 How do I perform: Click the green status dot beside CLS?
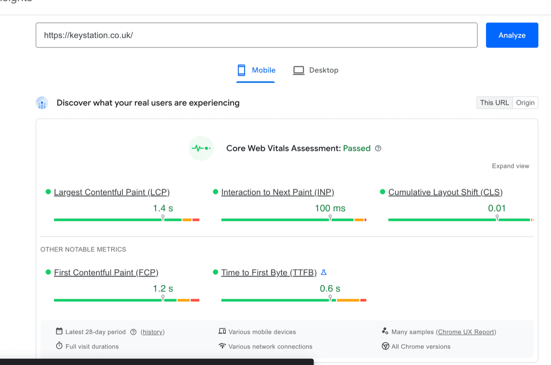pyautogui.click(x=382, y=192)
